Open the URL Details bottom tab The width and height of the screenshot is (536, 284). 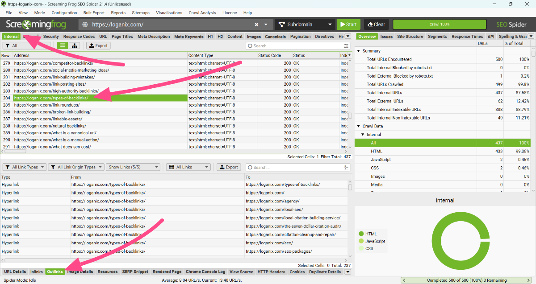(x=15, y=272)
